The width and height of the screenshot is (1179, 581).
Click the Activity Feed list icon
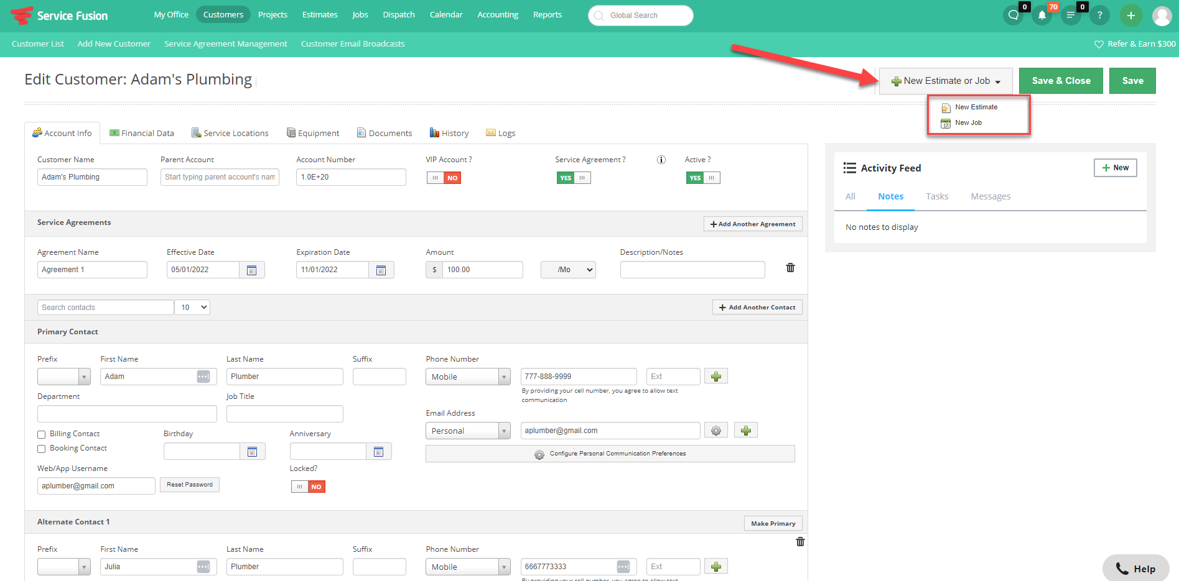point(849,168)
